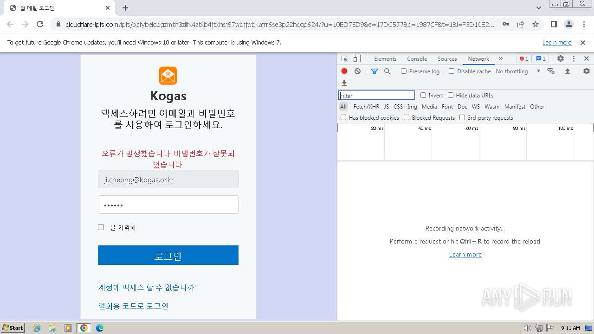Viewport: 594px width, 334px height.
Task: Open DevTools main settings gear
Action: click(561, 59)
